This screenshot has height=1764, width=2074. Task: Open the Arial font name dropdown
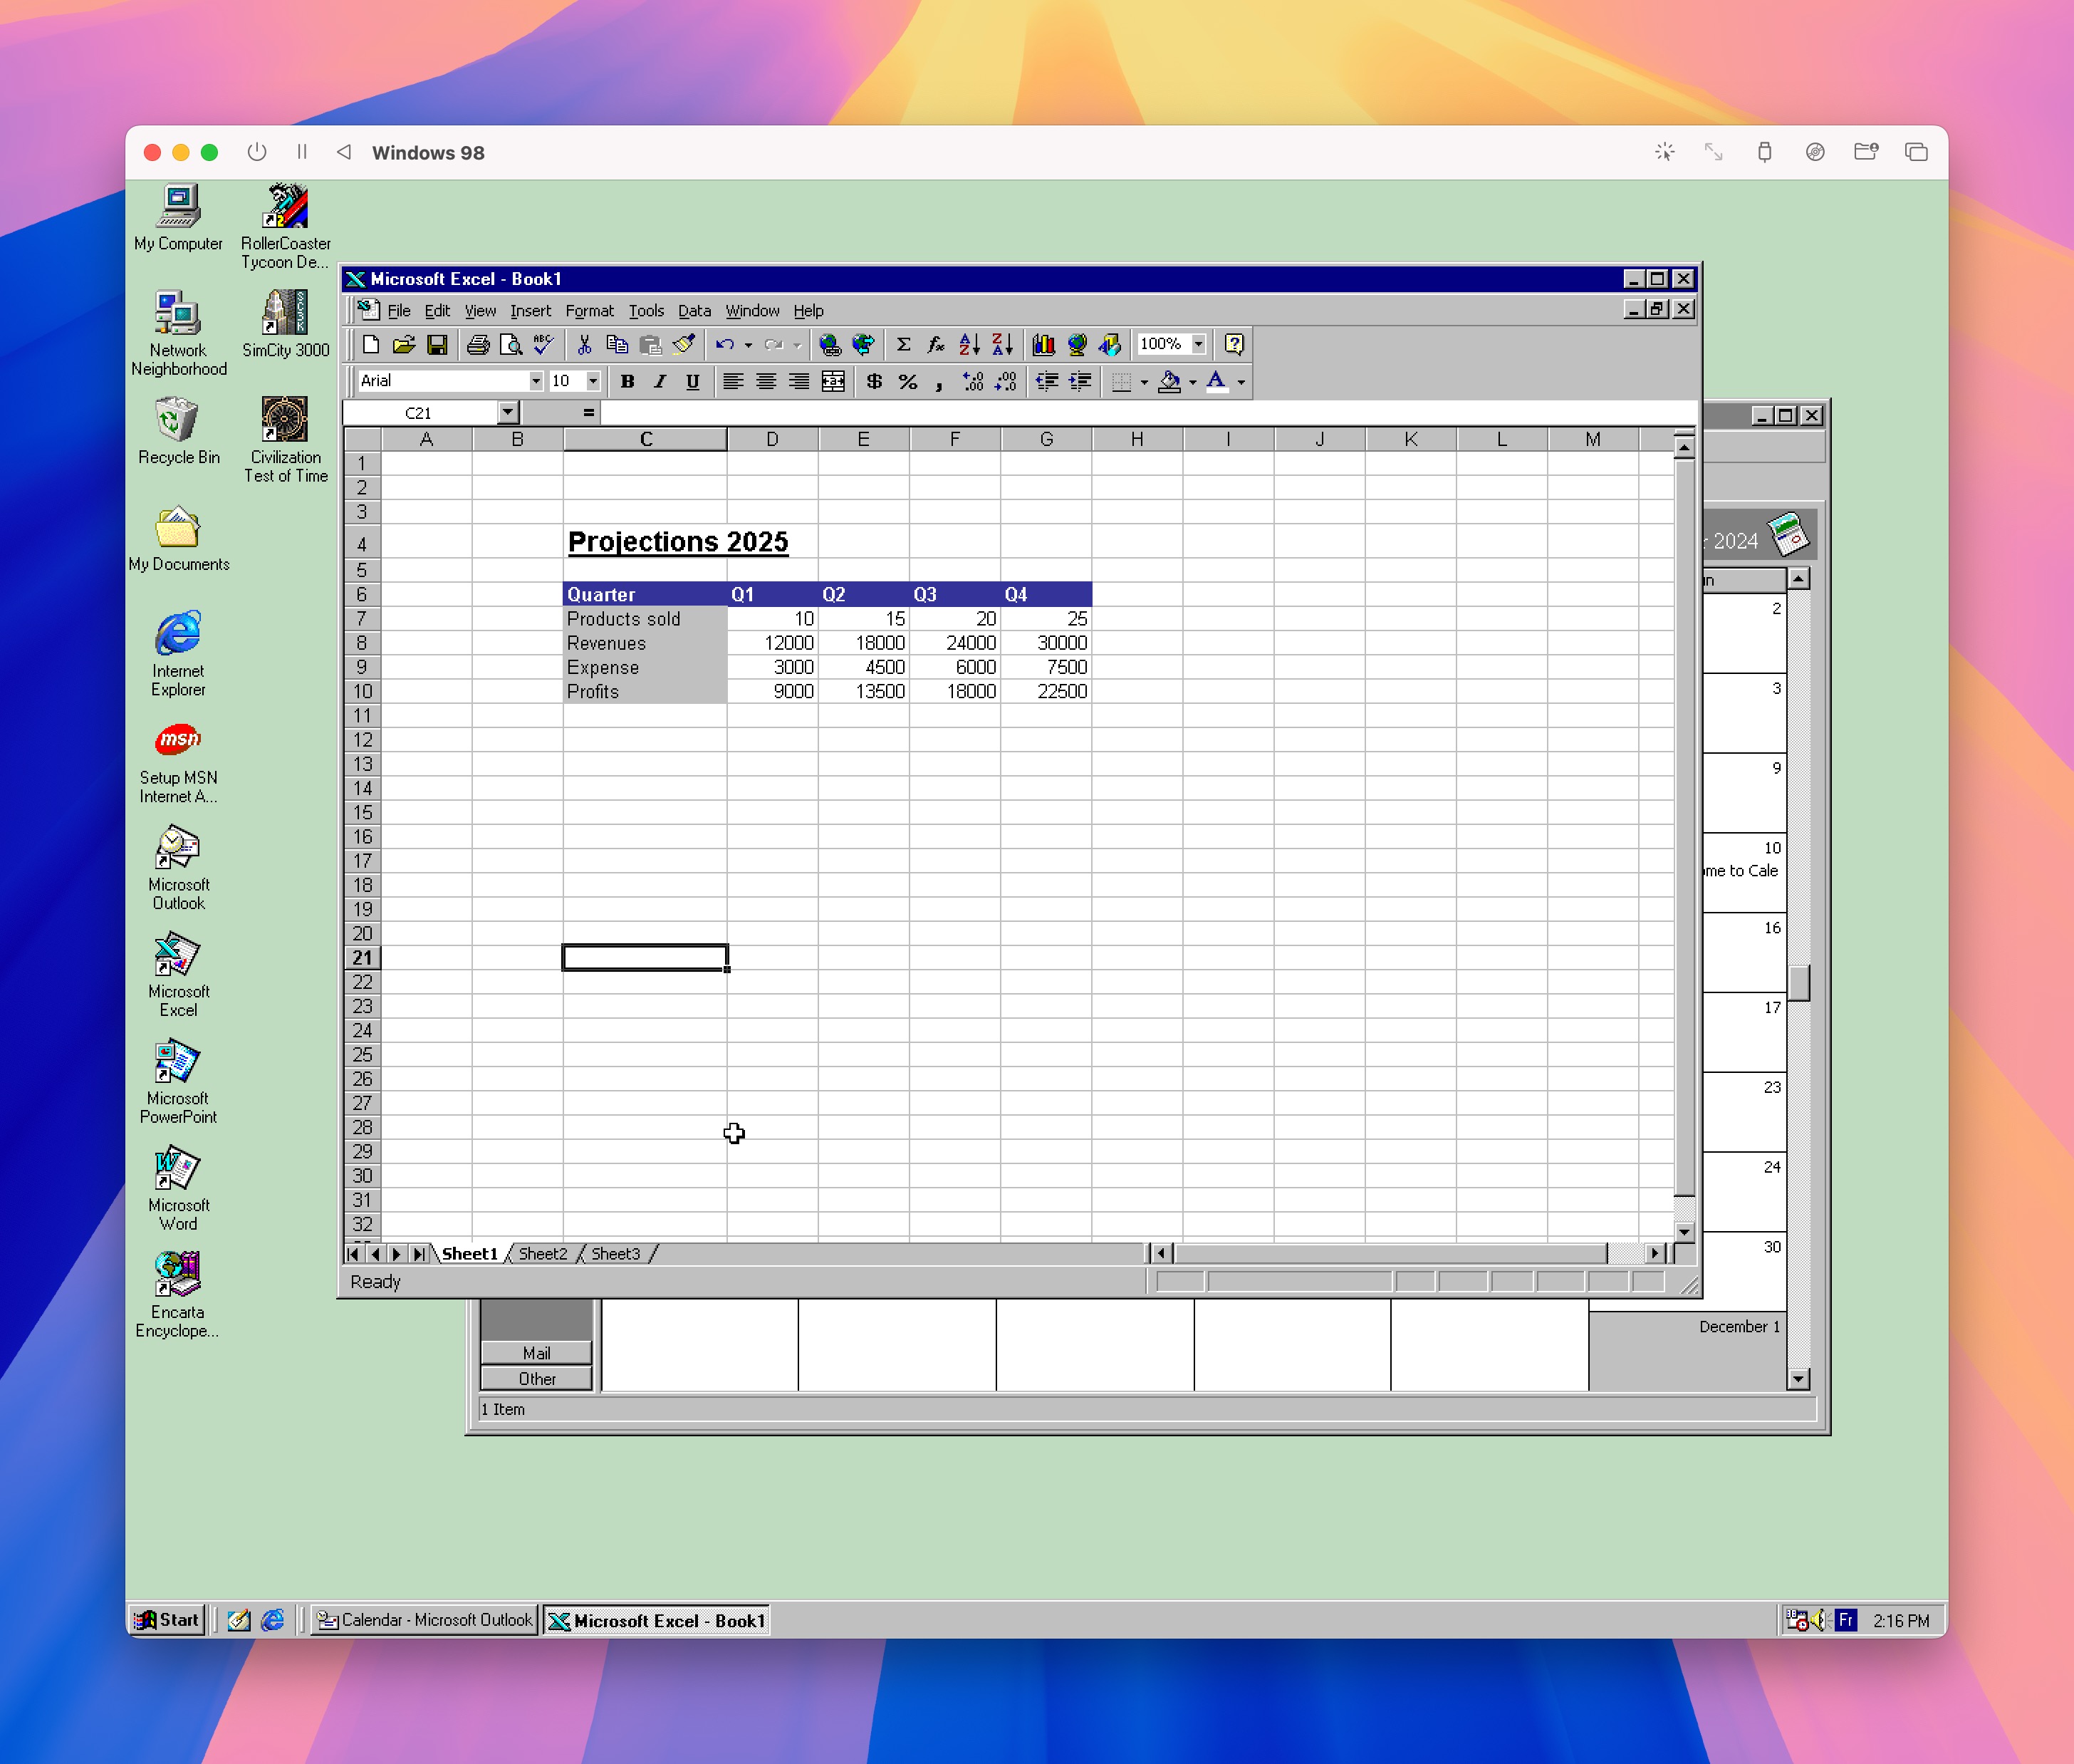point(536,381)
